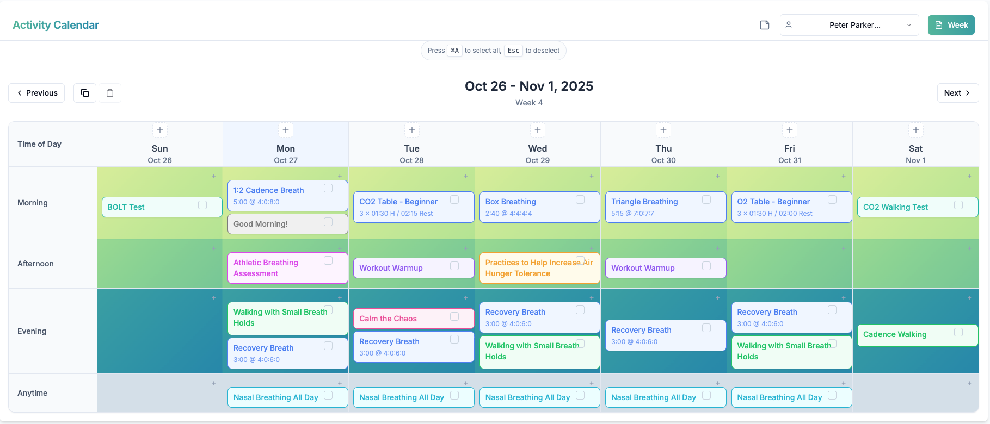The width and height of the screenshot is (990, 424).
Task: Select the Box Breathing checkbox
Action: tap(579, 199)
